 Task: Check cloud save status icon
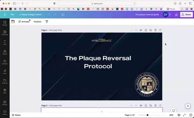63,15
